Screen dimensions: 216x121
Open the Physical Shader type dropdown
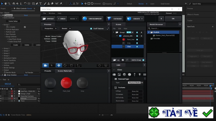coord(136,82)
